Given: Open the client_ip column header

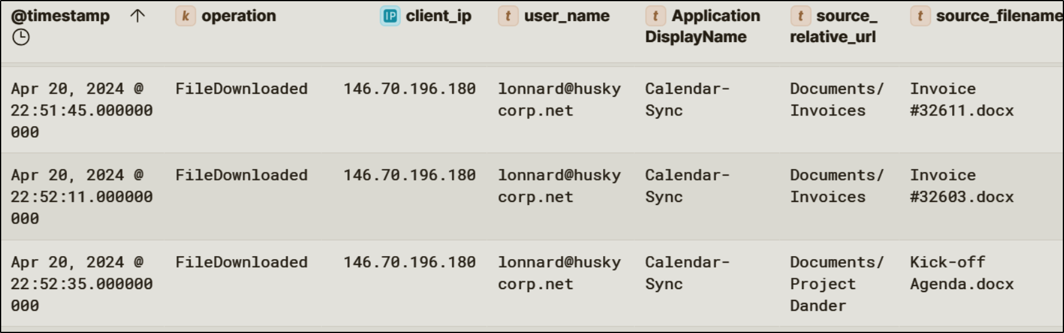Looking at the screenshot, I should click(438, 16).
